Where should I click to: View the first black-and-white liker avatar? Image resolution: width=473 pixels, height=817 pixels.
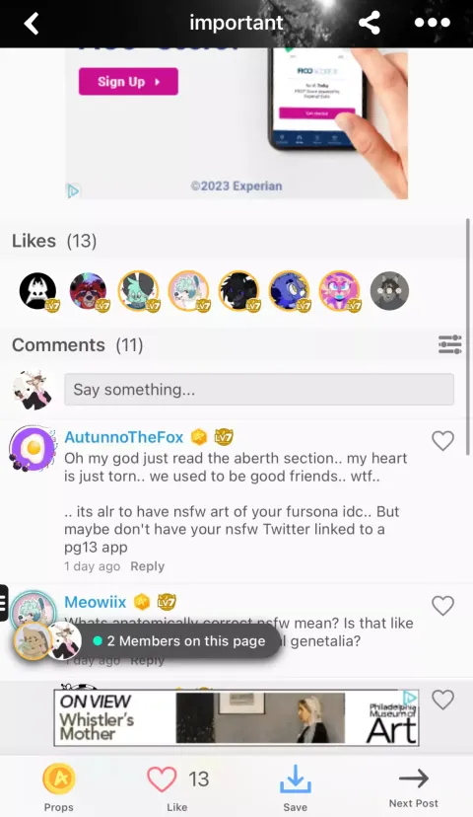38,291
